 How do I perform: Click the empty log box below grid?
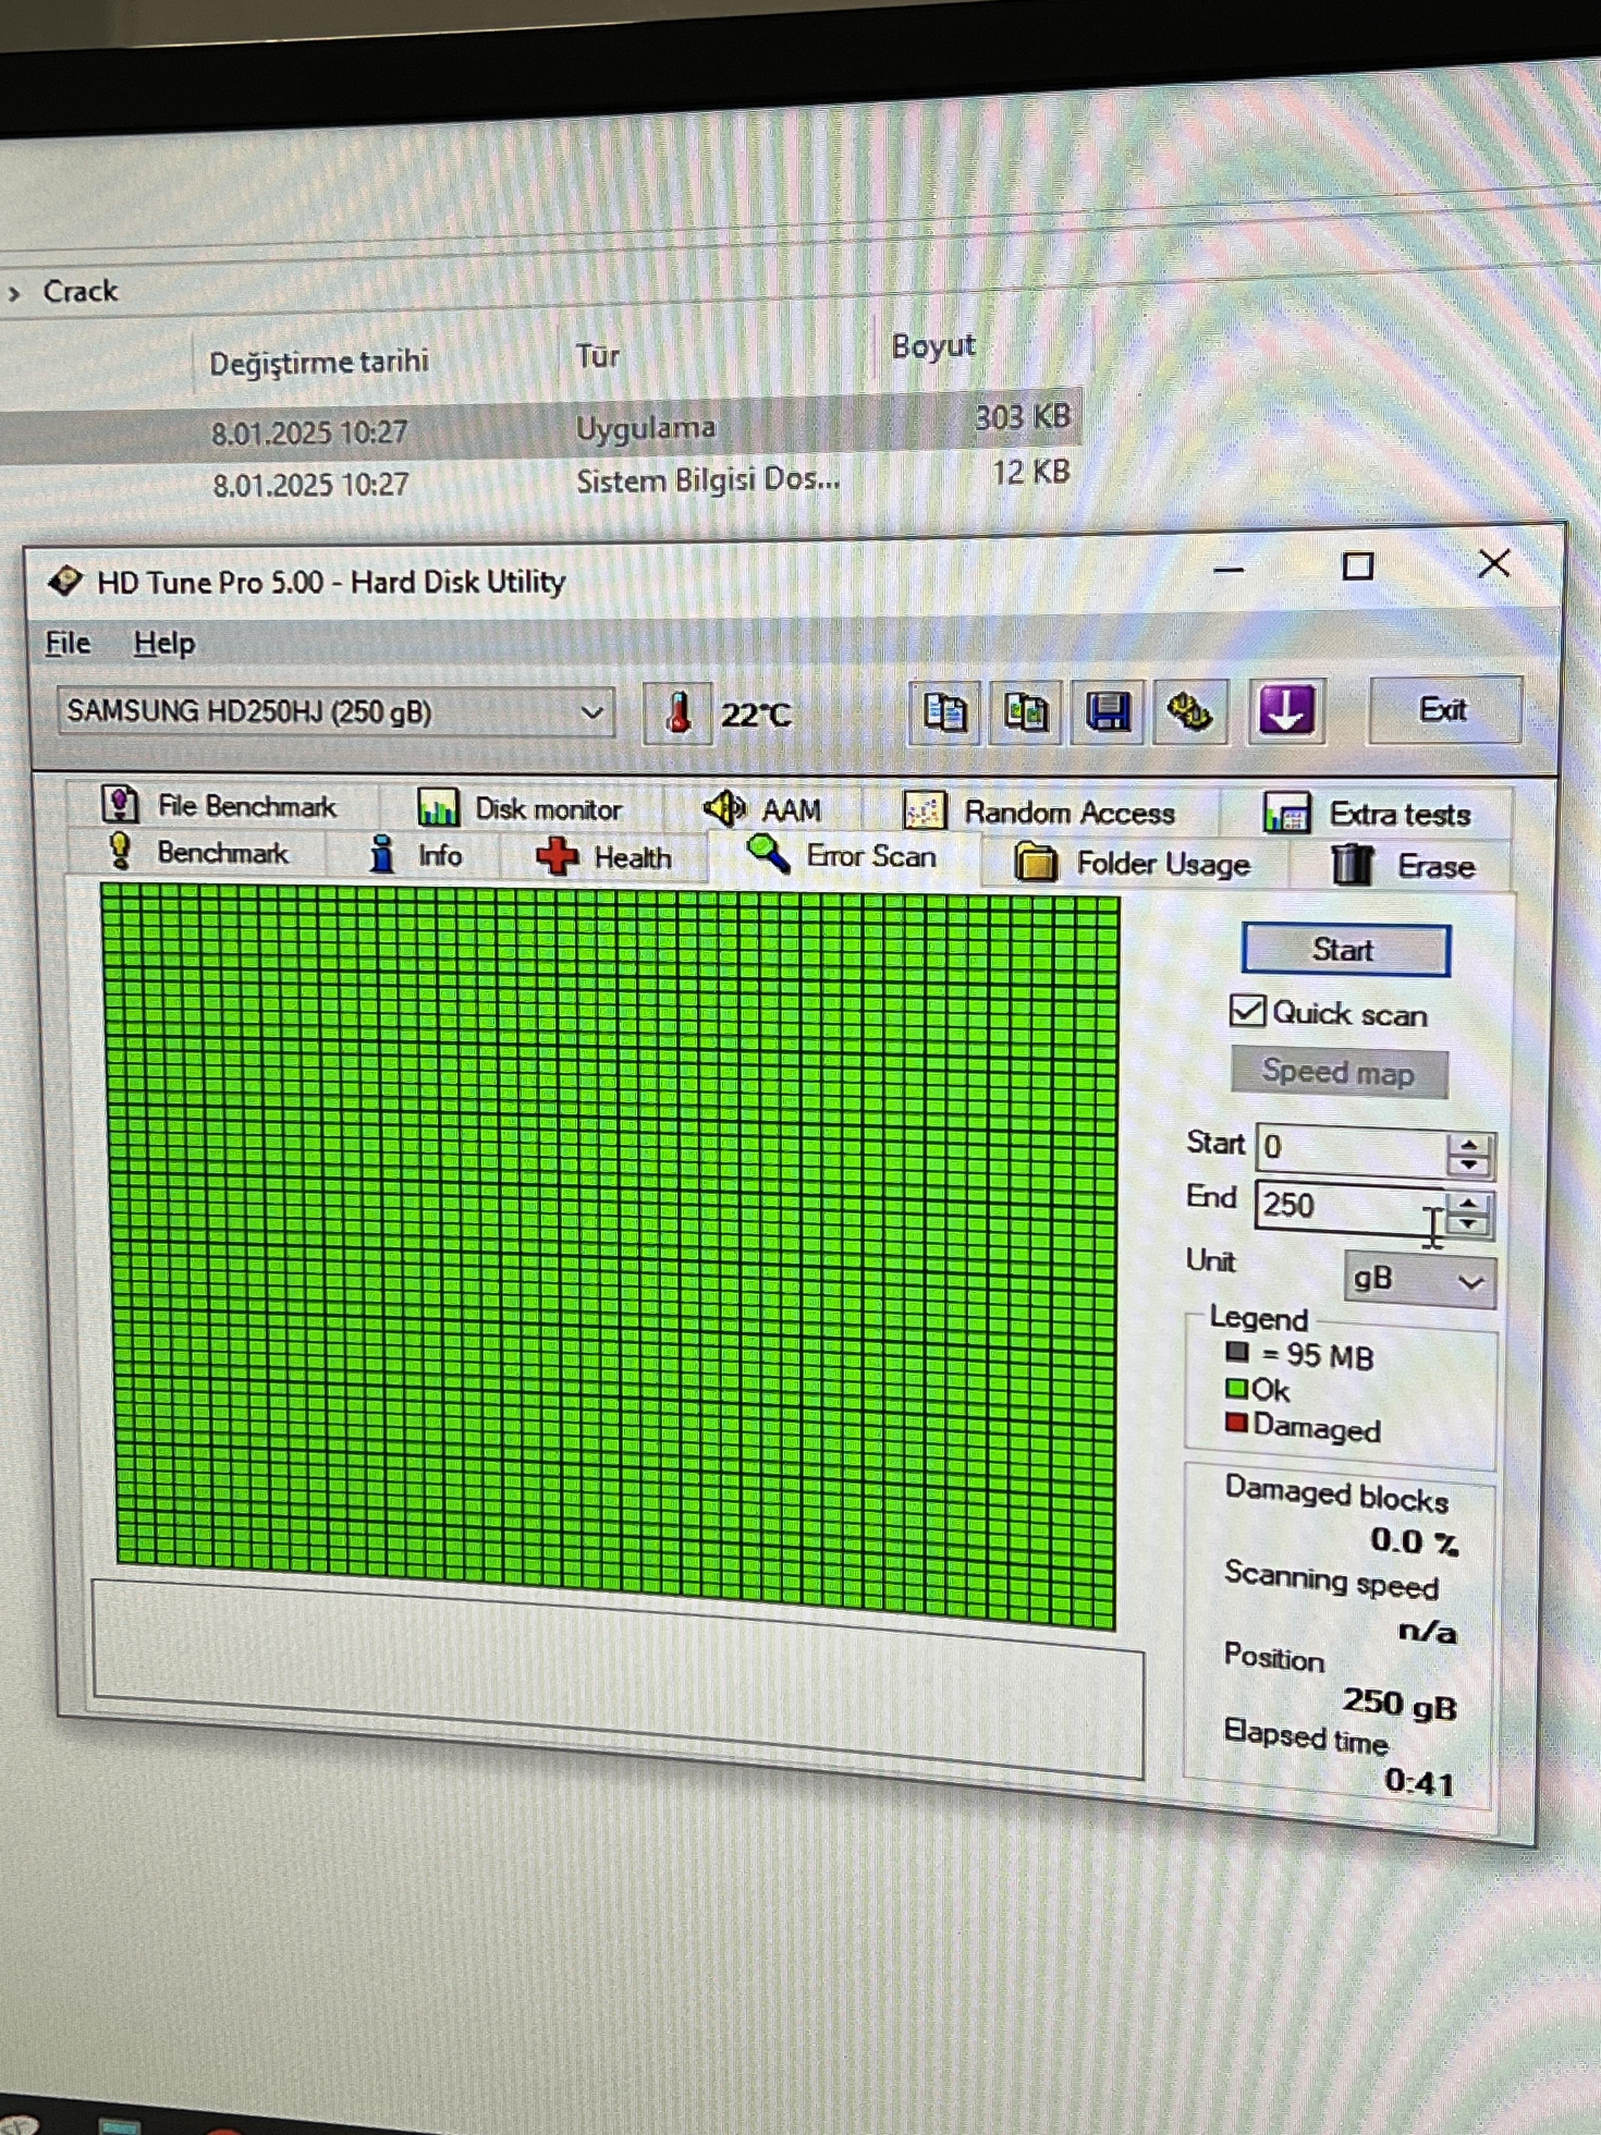click(x=618, y=1680)
